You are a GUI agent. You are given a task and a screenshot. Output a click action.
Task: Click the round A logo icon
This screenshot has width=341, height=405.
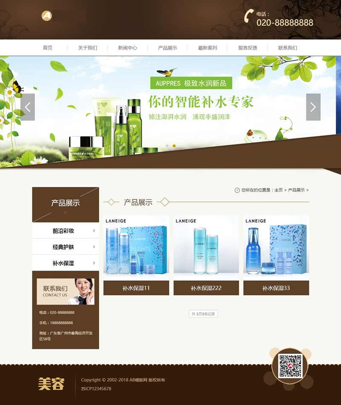46,16
